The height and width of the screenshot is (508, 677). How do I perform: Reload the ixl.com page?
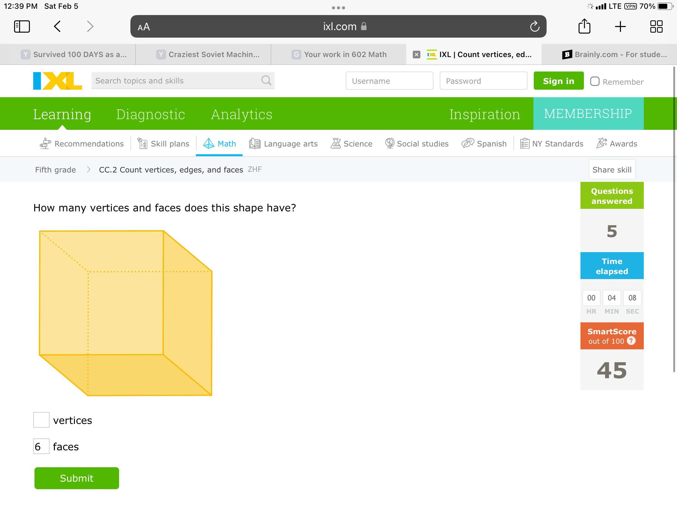pyautogui.click(x=534, y=27)
